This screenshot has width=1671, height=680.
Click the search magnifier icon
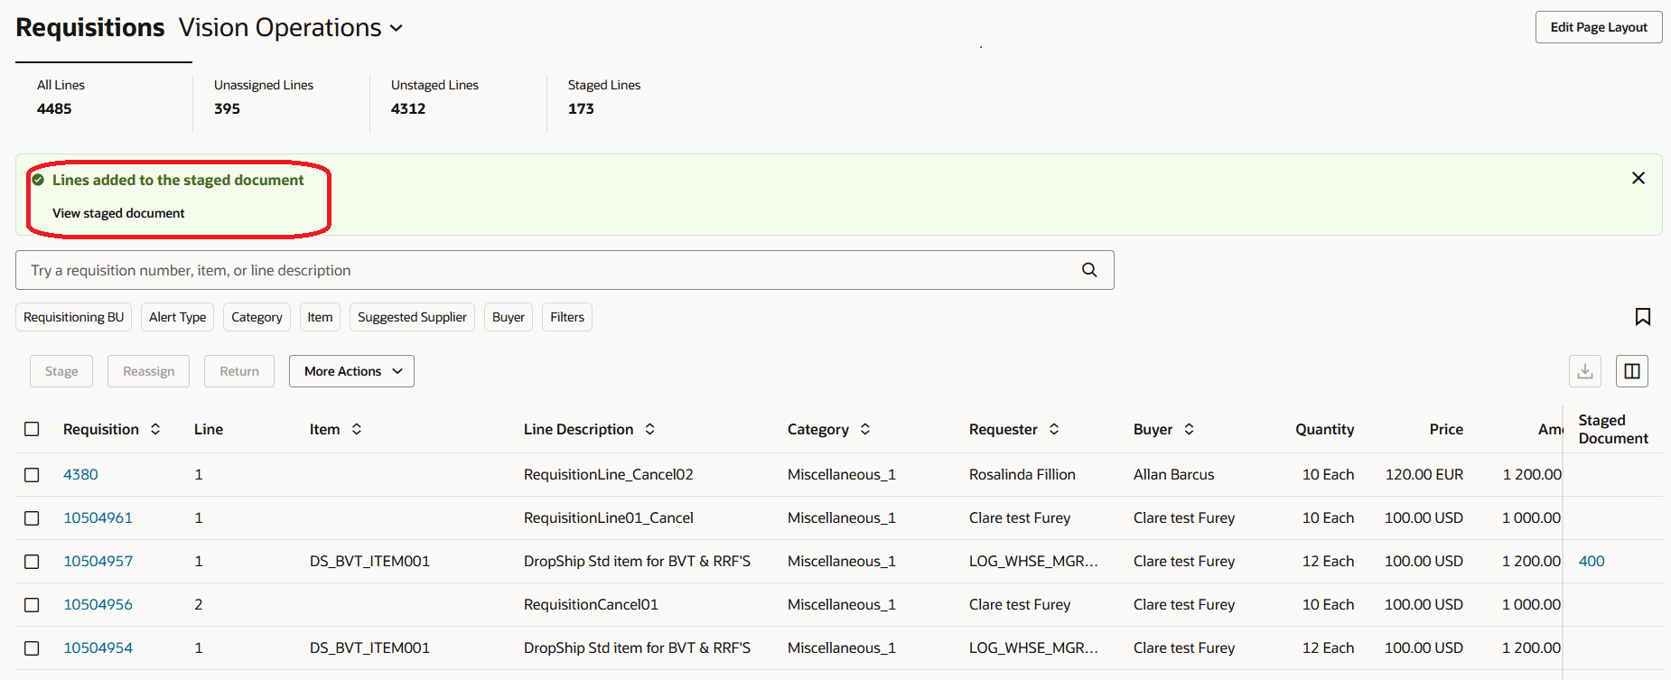click(x=1089, y=270)
